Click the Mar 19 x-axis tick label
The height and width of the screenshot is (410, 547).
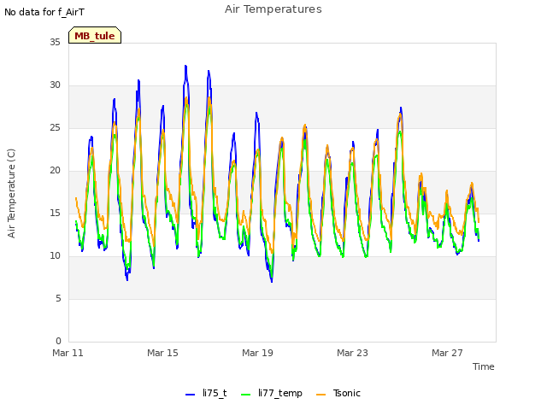point(257,353)
